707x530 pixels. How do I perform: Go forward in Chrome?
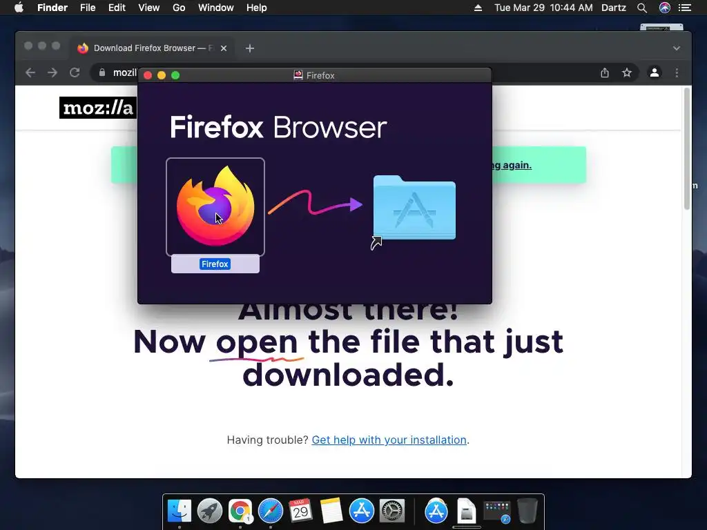[x=52, y=72]
